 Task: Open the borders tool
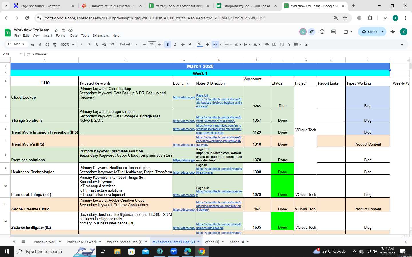click(207, 44)
